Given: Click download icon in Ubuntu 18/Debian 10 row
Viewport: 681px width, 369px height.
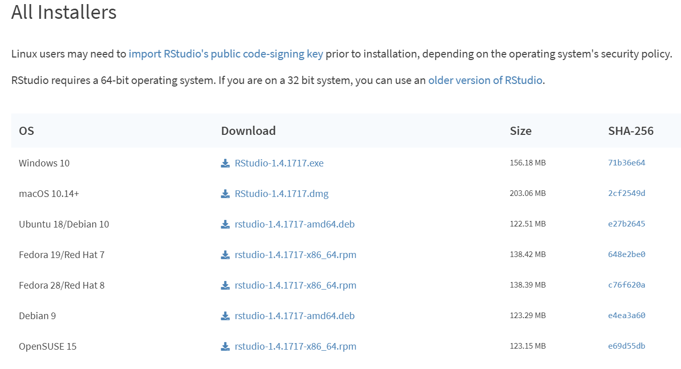Looking at the screenshot, I should click(x=225, y=224).
